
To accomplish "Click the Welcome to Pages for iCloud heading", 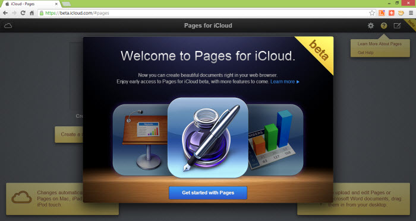I will click(208, 56).
